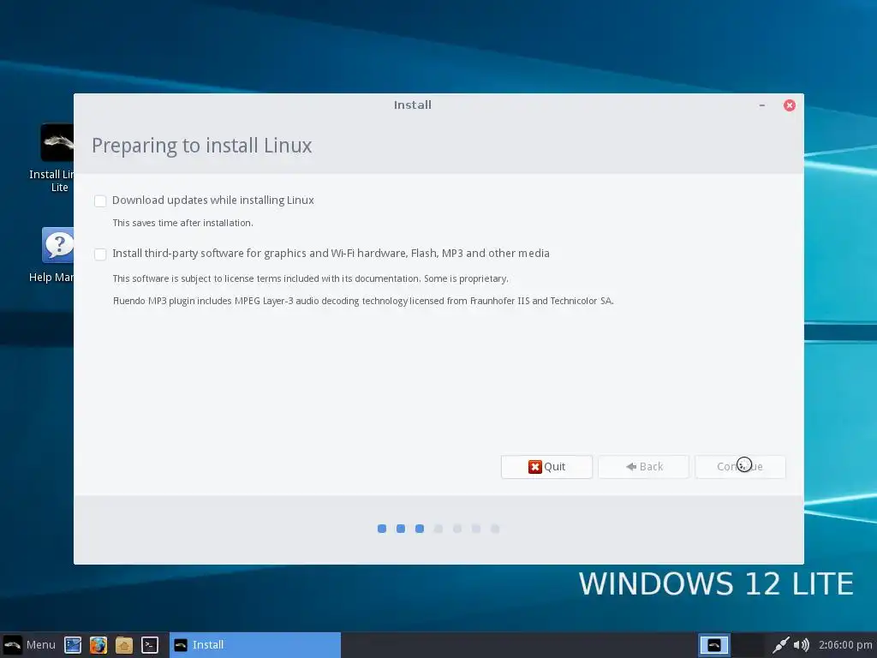Viewport: 877px width, 658px height.
Task: Click the Quit button
Action: (546, 467)
